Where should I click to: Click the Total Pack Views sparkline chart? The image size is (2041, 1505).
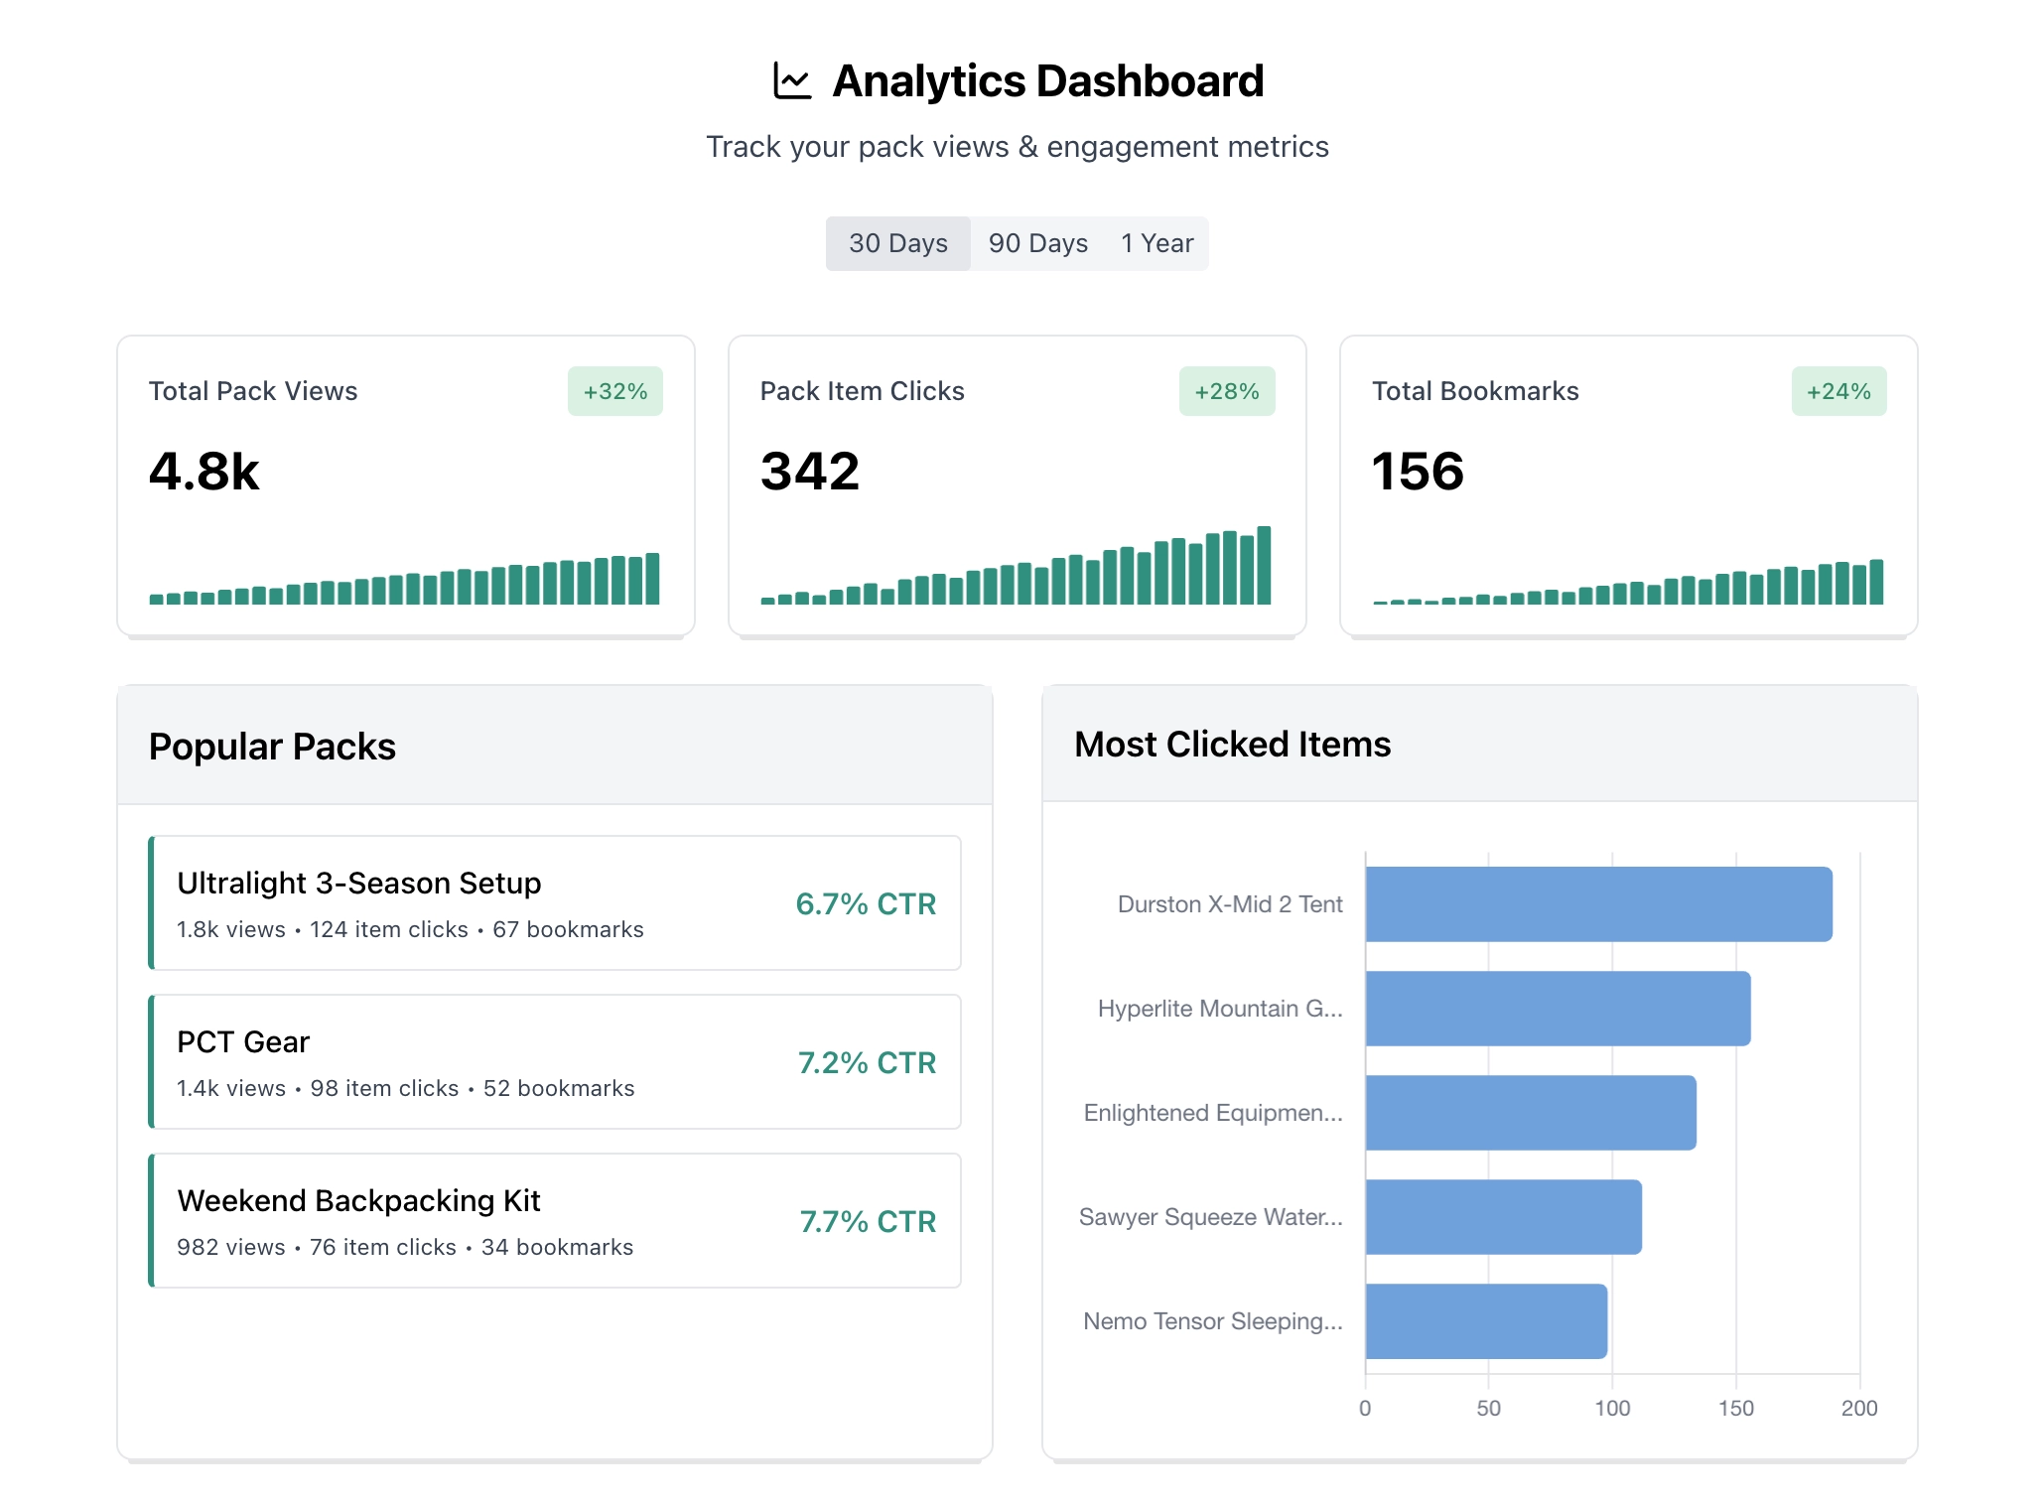click(404, 581)
